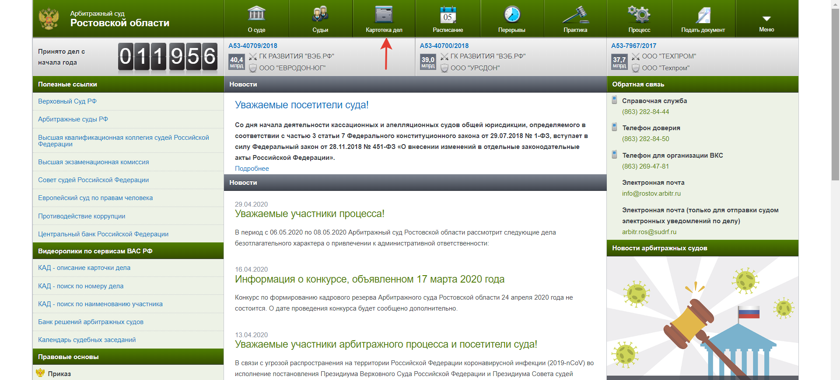Open the 'О суде' building icon
The width and height of the screenshot is (840, 380).
click(x=256, y=14)
